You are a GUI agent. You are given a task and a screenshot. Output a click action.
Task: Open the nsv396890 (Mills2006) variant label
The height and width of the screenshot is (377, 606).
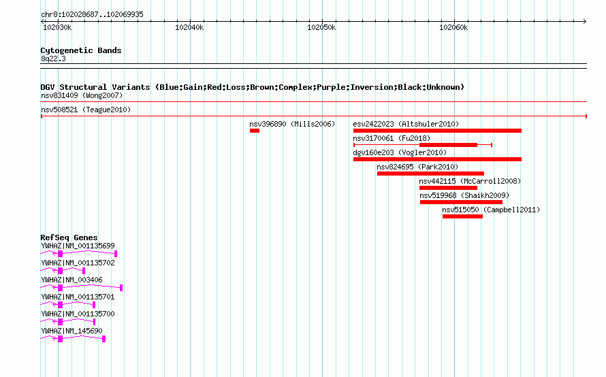tap(292, 124)
